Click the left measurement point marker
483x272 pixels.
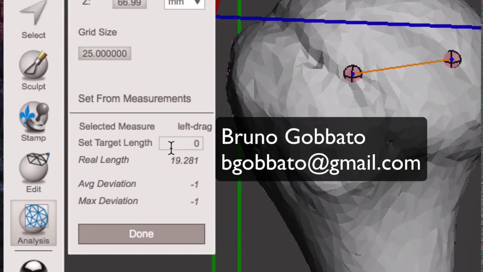tap(353, 74)
